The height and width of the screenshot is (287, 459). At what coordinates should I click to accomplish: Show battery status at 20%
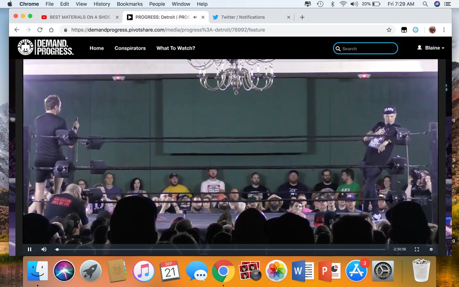371,4
